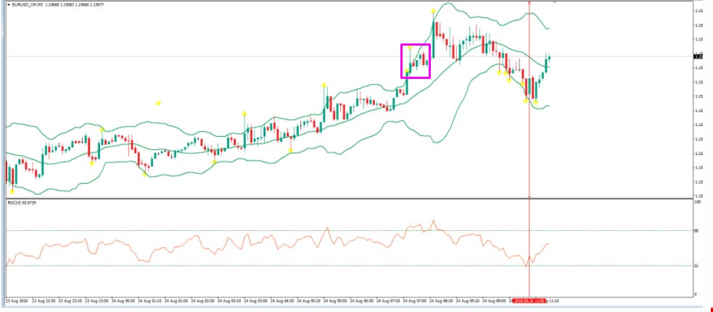Open the dropdown arrow beside EURUSD_OP,M5 title
713x312 pixels.
(7, 5)
